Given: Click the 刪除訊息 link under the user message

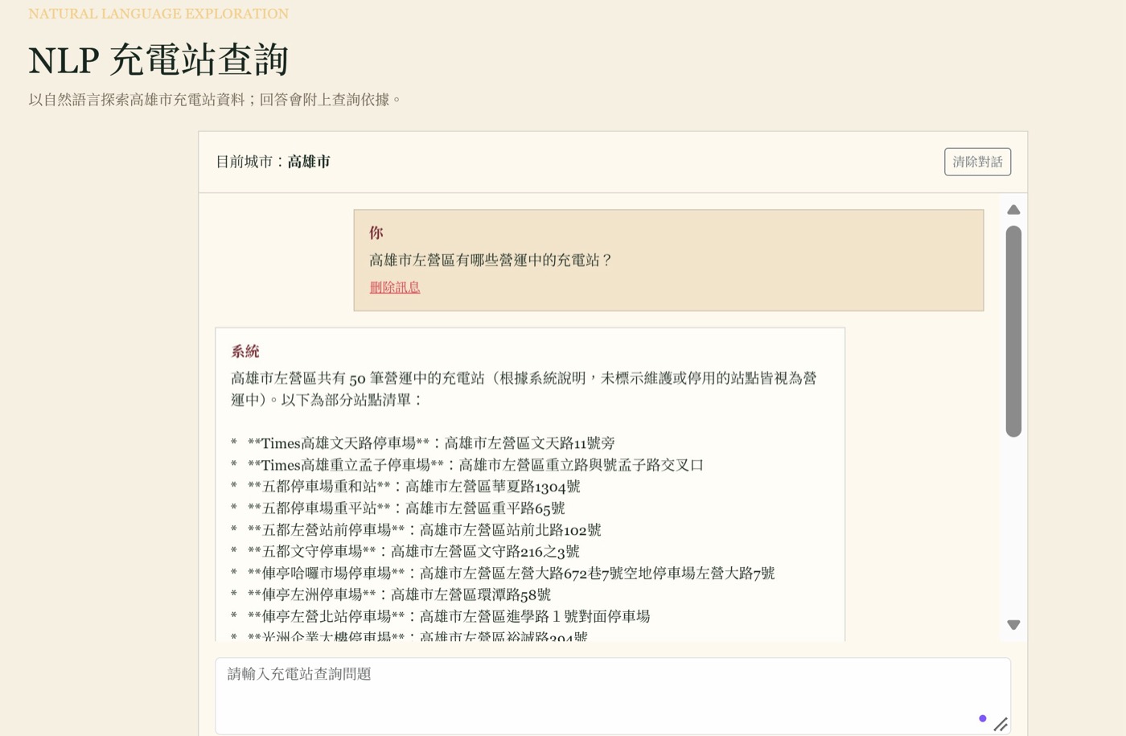Looking at the screenshot, I should (x=394, y=287).
